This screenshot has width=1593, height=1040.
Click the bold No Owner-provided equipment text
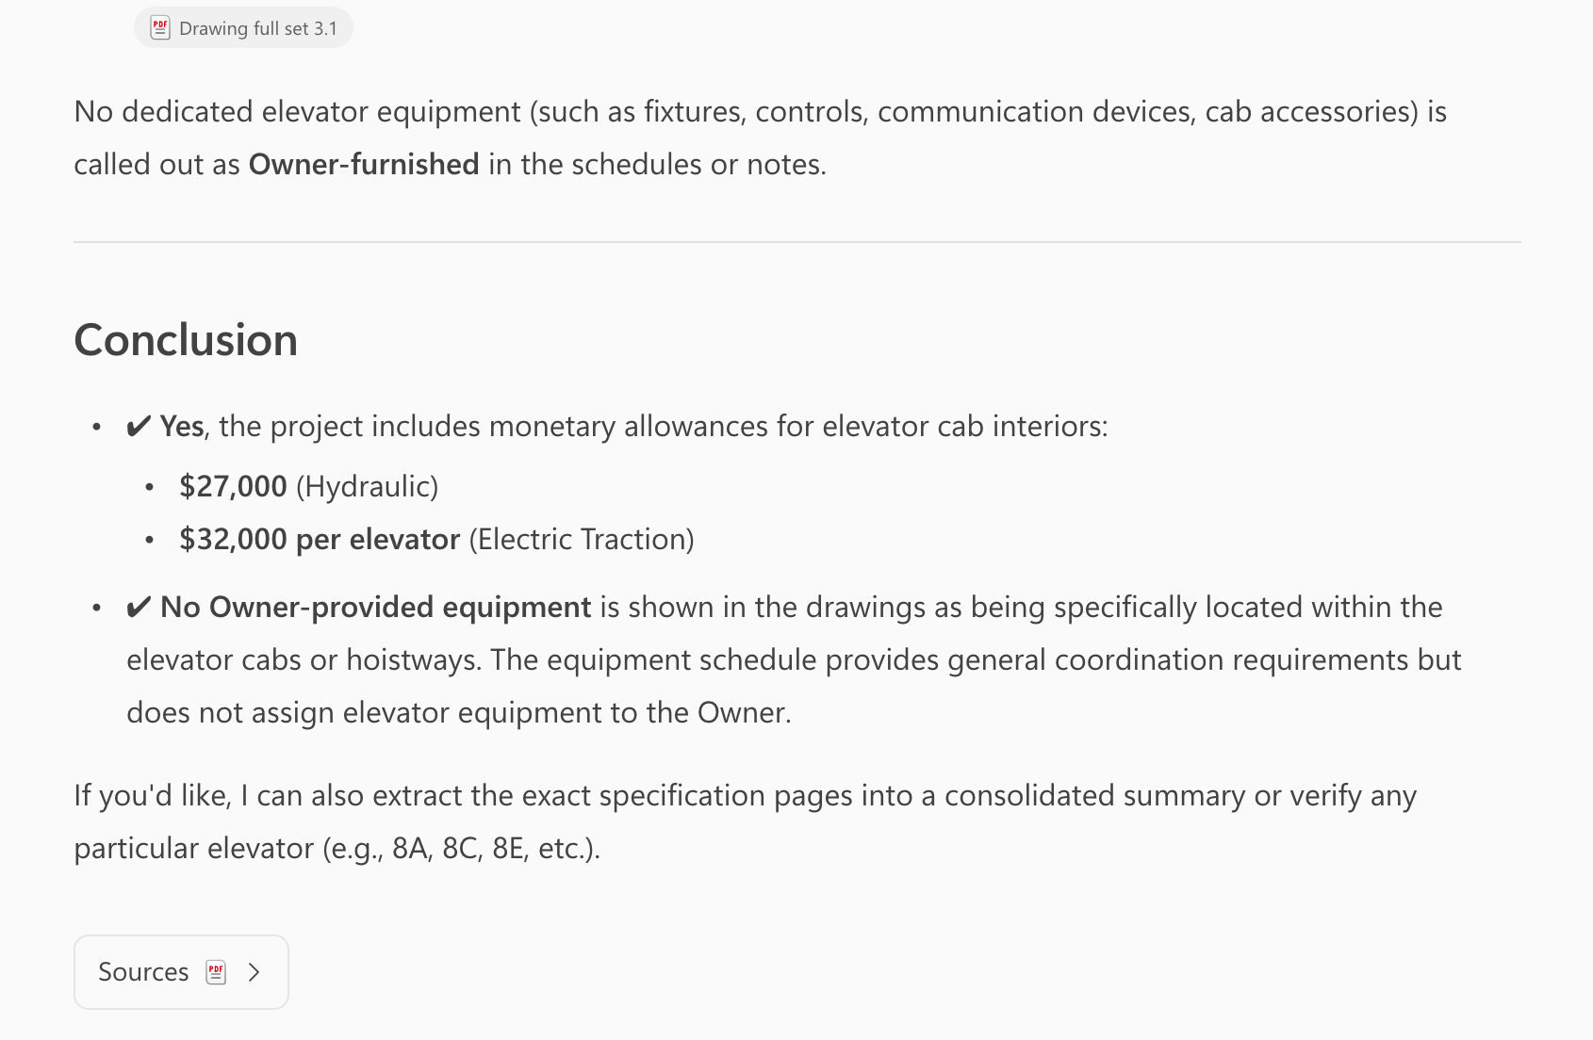tap(375, 608)
